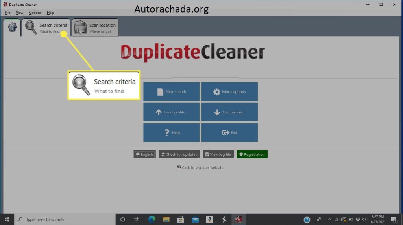Screen dimensions: 403x225
Task: Open File Explorer from taskbar
Action: pyautogui.click(x=166, y=220)
